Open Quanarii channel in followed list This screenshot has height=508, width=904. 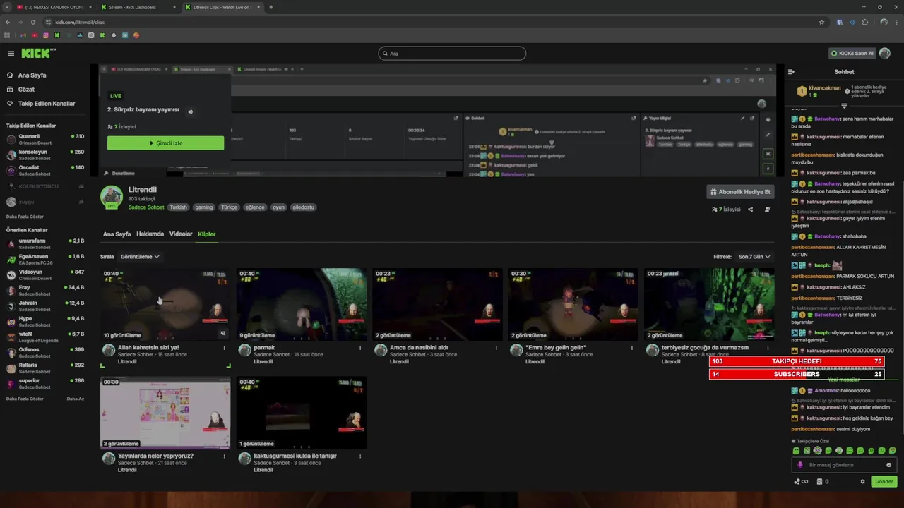(45, 139)
